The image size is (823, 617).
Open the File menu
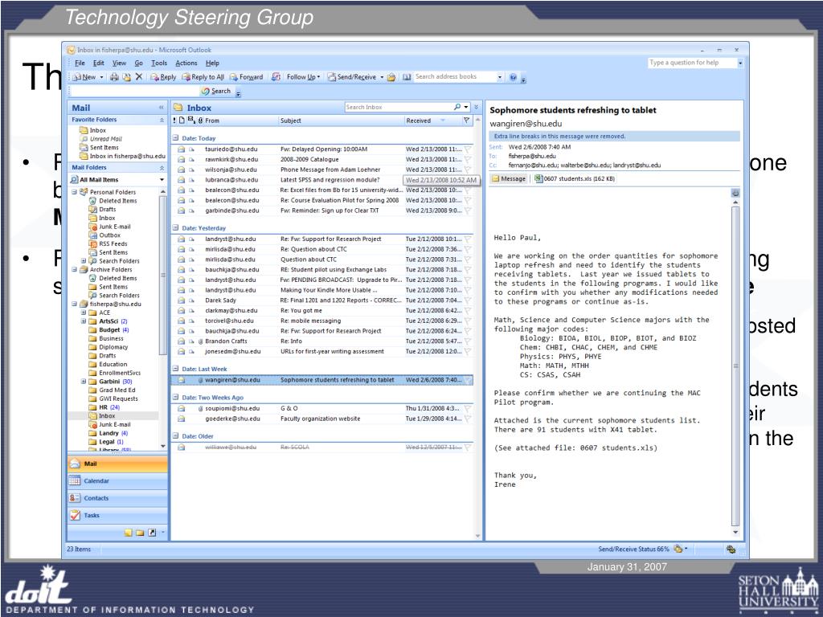tap(80, 63)
